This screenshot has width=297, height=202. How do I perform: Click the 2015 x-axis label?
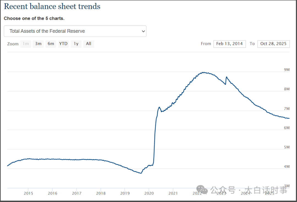(28, 193)
